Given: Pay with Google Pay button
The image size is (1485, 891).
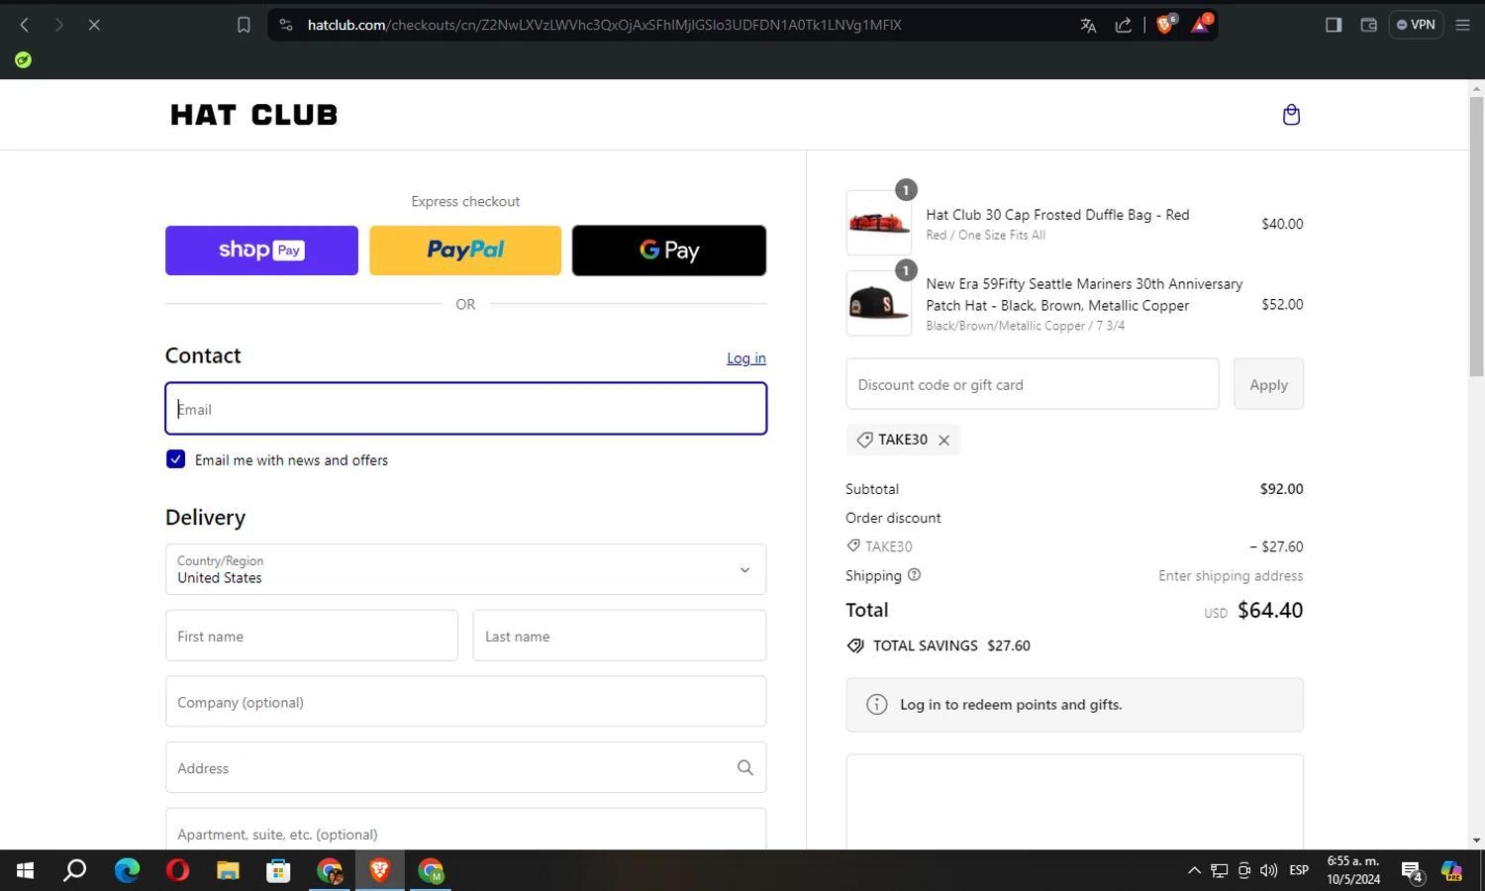Looking at the screenshot, I should (x=669, y=250).
